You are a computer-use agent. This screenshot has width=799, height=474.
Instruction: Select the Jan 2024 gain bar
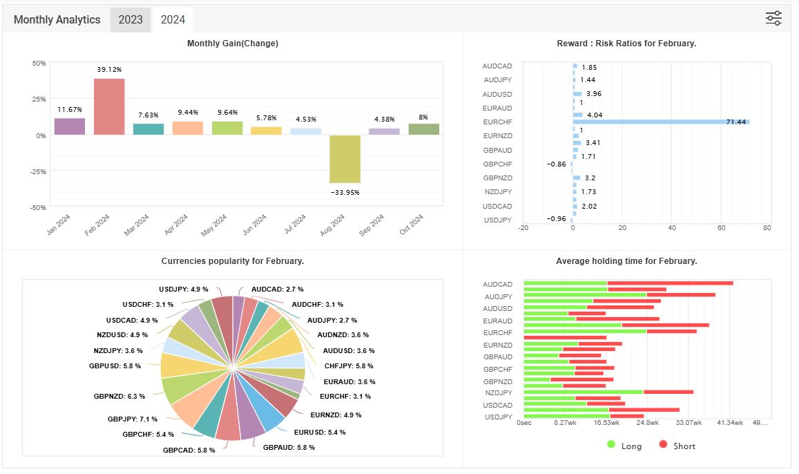click(x=70, y=126)
